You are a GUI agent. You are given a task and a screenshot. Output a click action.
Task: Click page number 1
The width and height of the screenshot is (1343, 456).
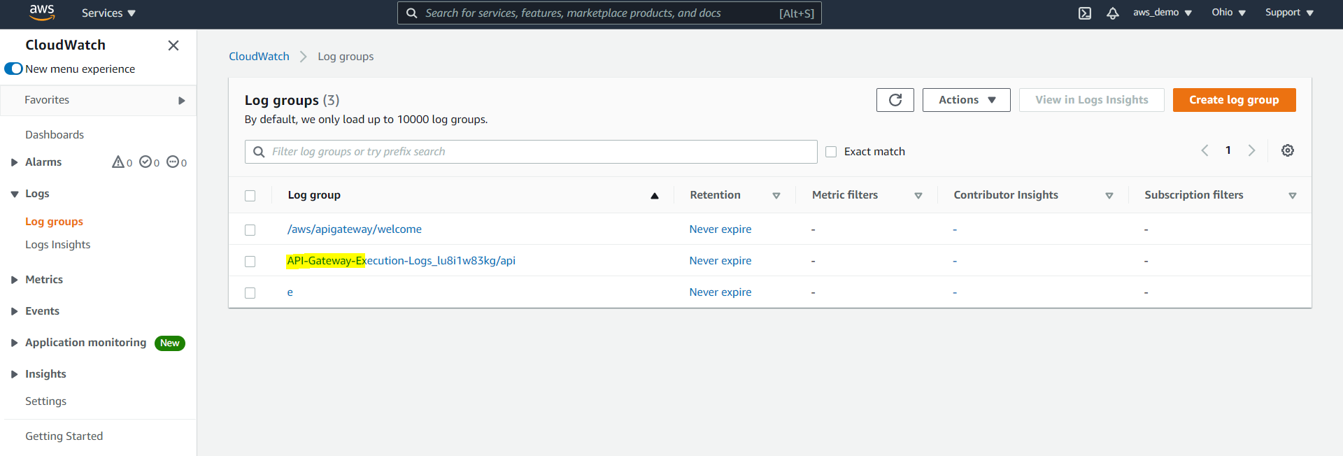tap(1228, 150)
